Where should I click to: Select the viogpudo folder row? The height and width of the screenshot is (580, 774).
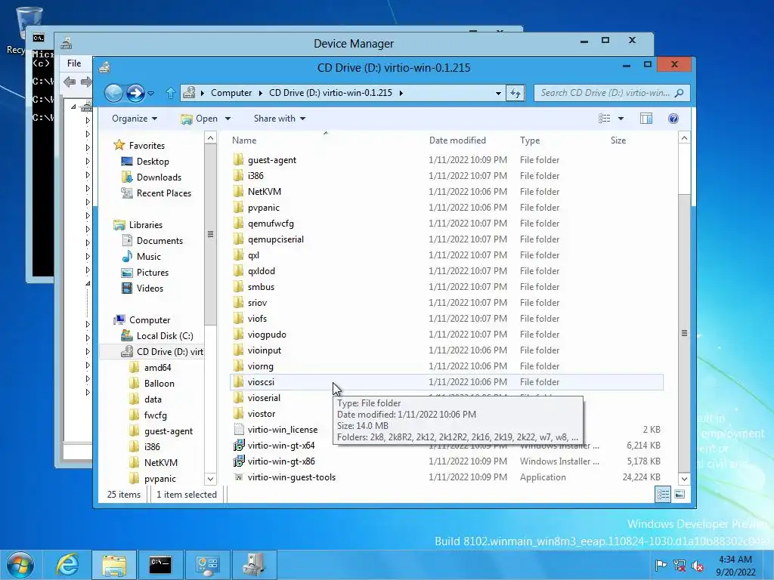point(446,335)
